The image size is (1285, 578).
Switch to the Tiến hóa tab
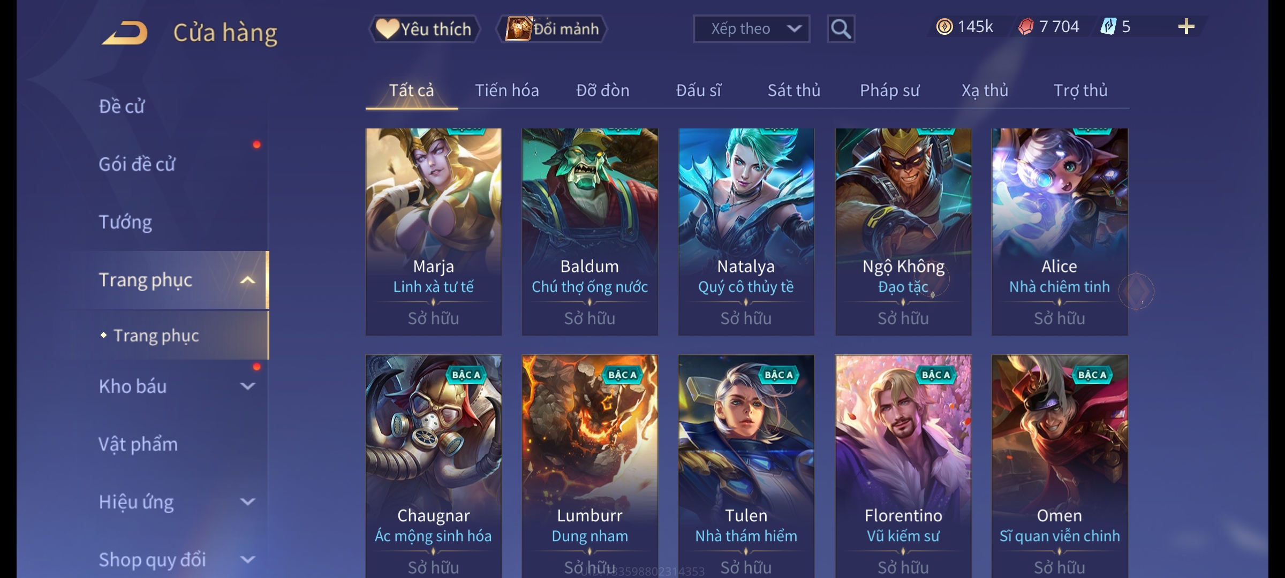click(507, 90)
